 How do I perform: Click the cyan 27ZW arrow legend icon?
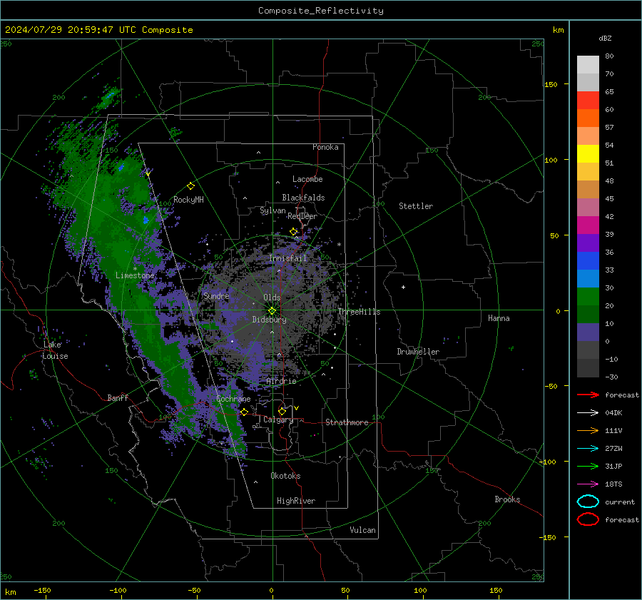click(x=588, y=449)
